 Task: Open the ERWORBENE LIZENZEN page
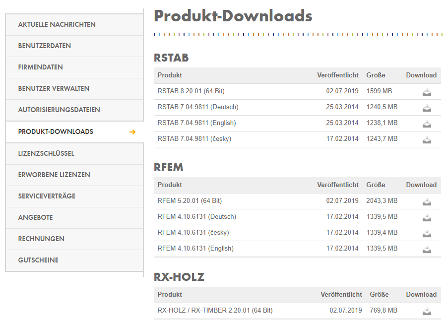(x=55, y=175)
